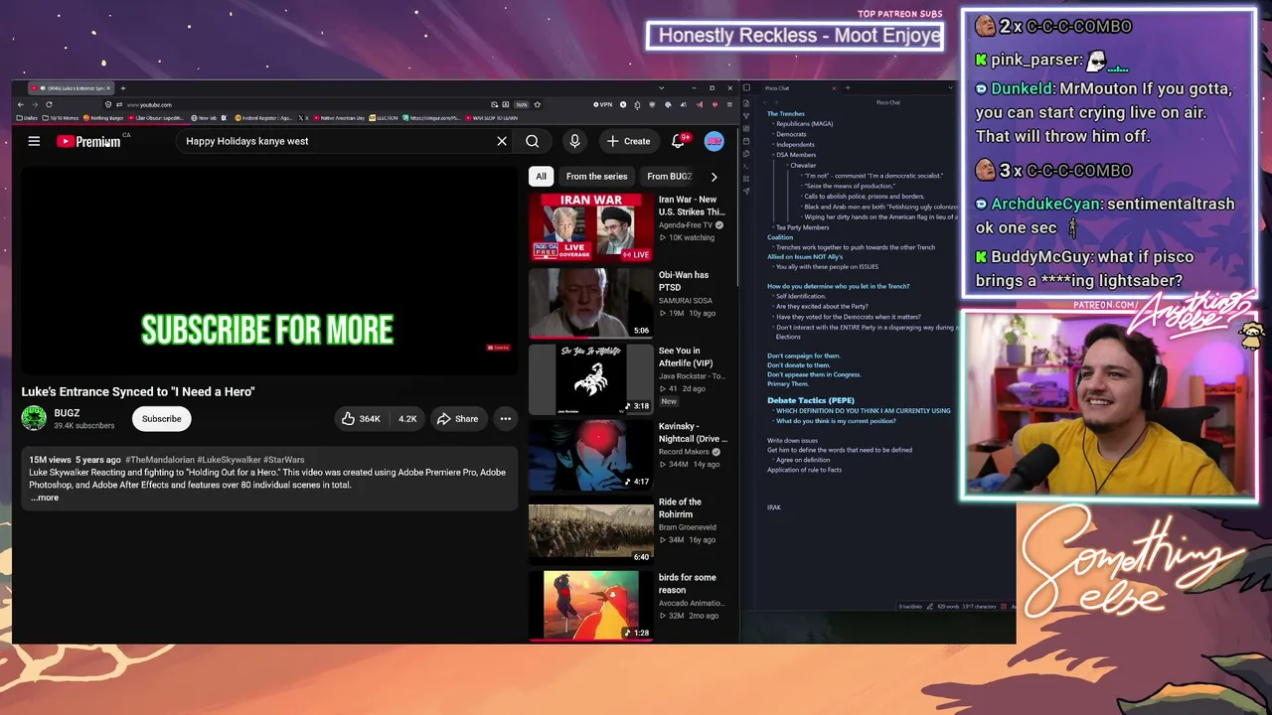Open the Create upload menu
Viewport: 1272px width, 715px height.
click(x=628, y=141)
